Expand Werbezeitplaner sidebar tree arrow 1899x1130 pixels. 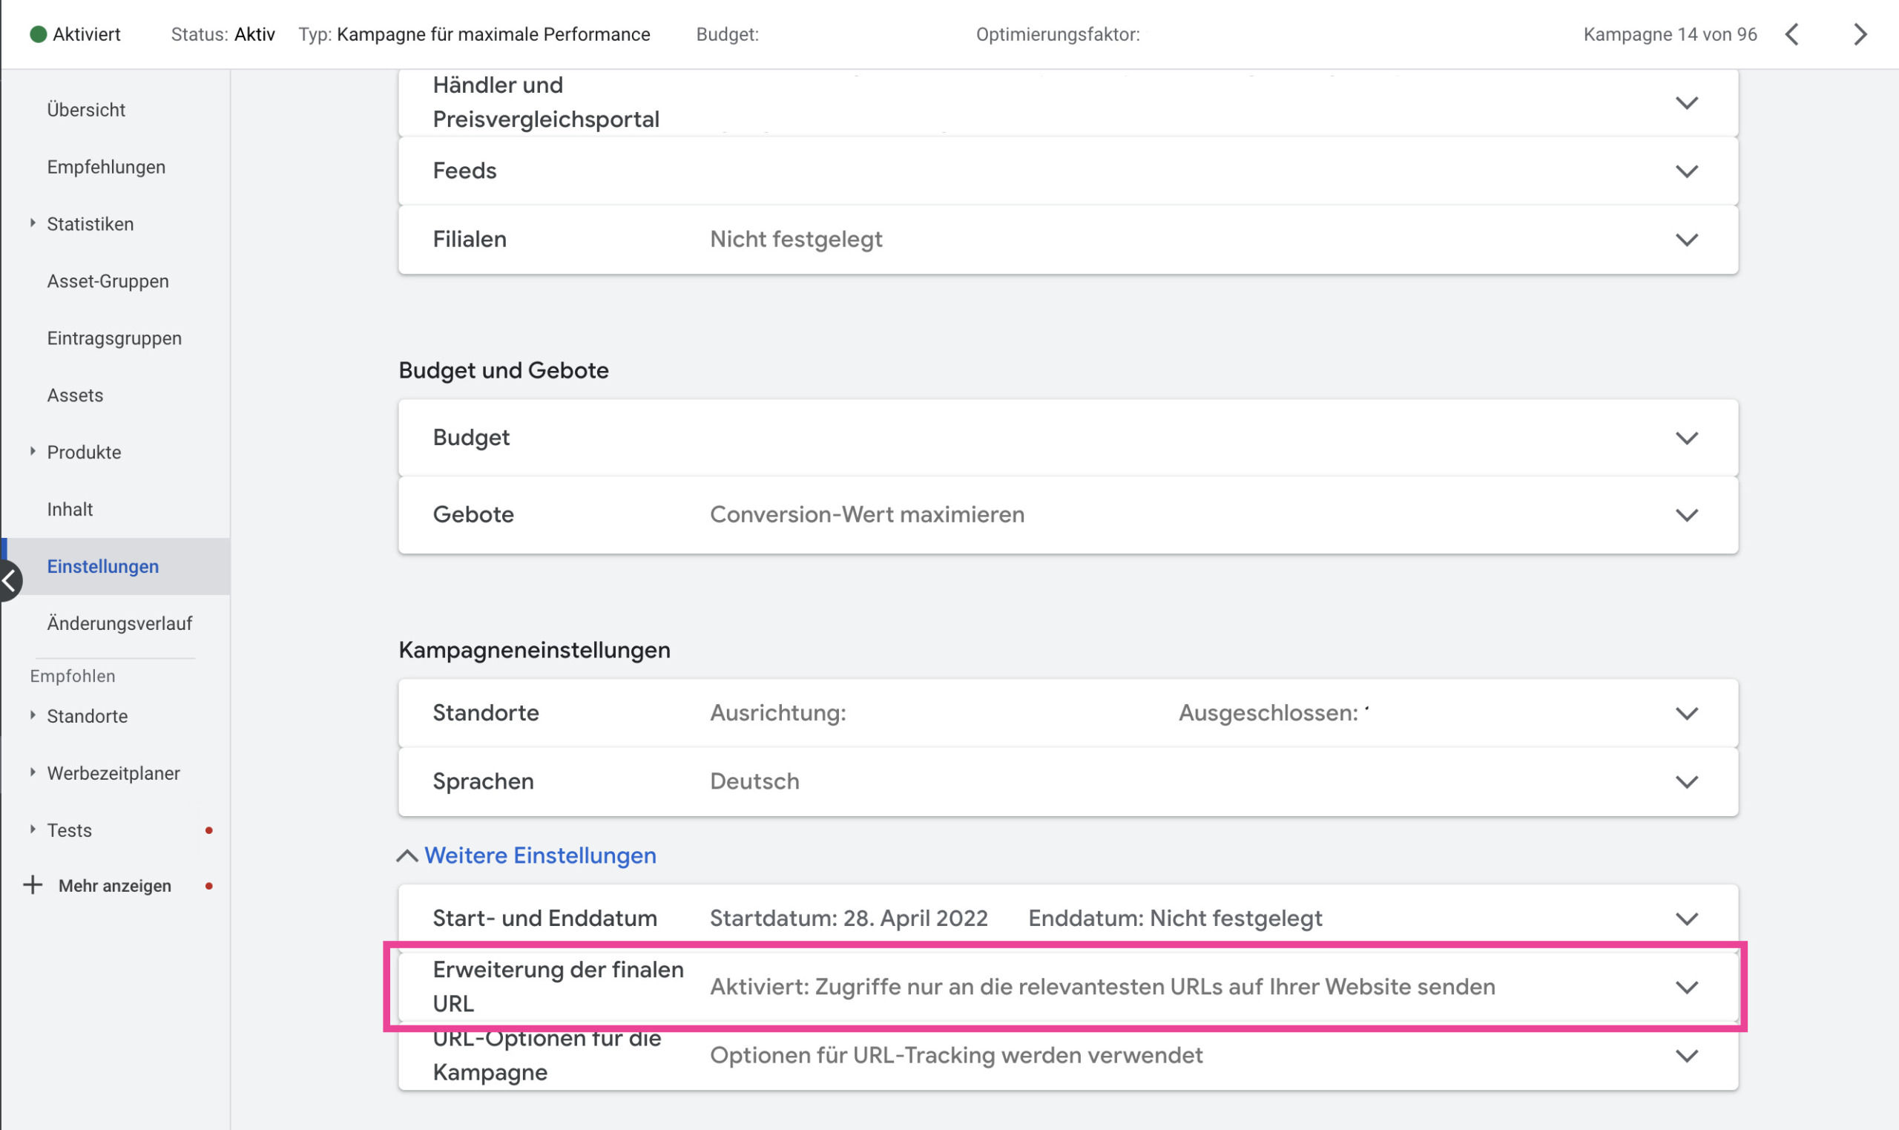(x=33, y=772)
